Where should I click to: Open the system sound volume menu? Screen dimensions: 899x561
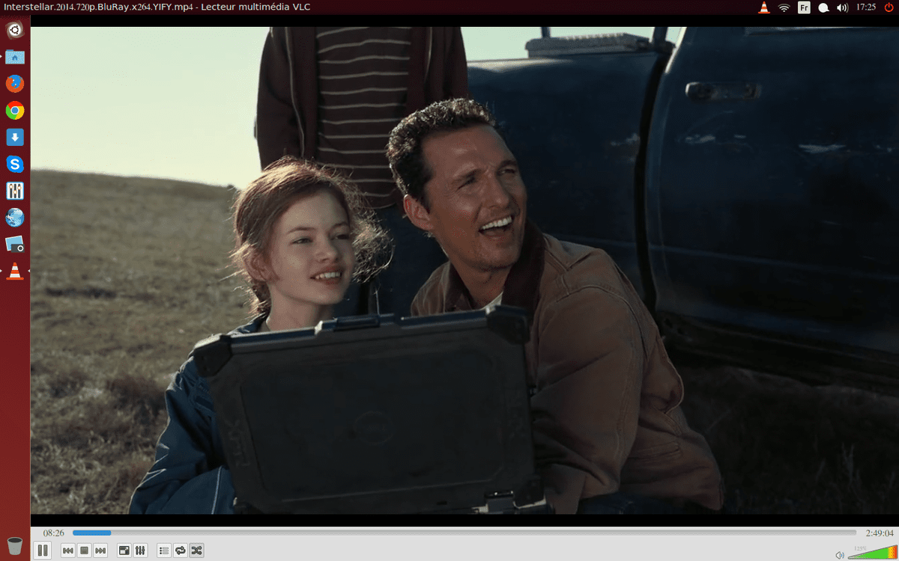click(x=842, y=7)
